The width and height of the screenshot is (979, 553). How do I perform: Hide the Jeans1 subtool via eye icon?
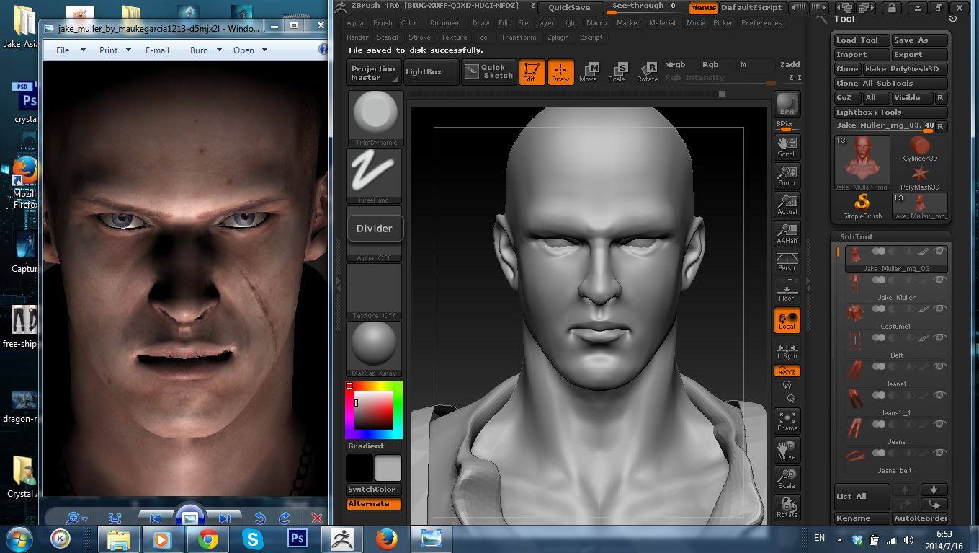pos(939,366)
